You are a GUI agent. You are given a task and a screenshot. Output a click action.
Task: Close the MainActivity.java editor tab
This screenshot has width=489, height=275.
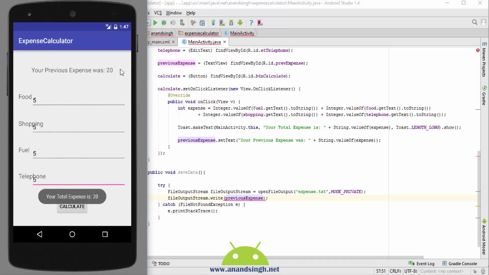click(x=225, y=42)
